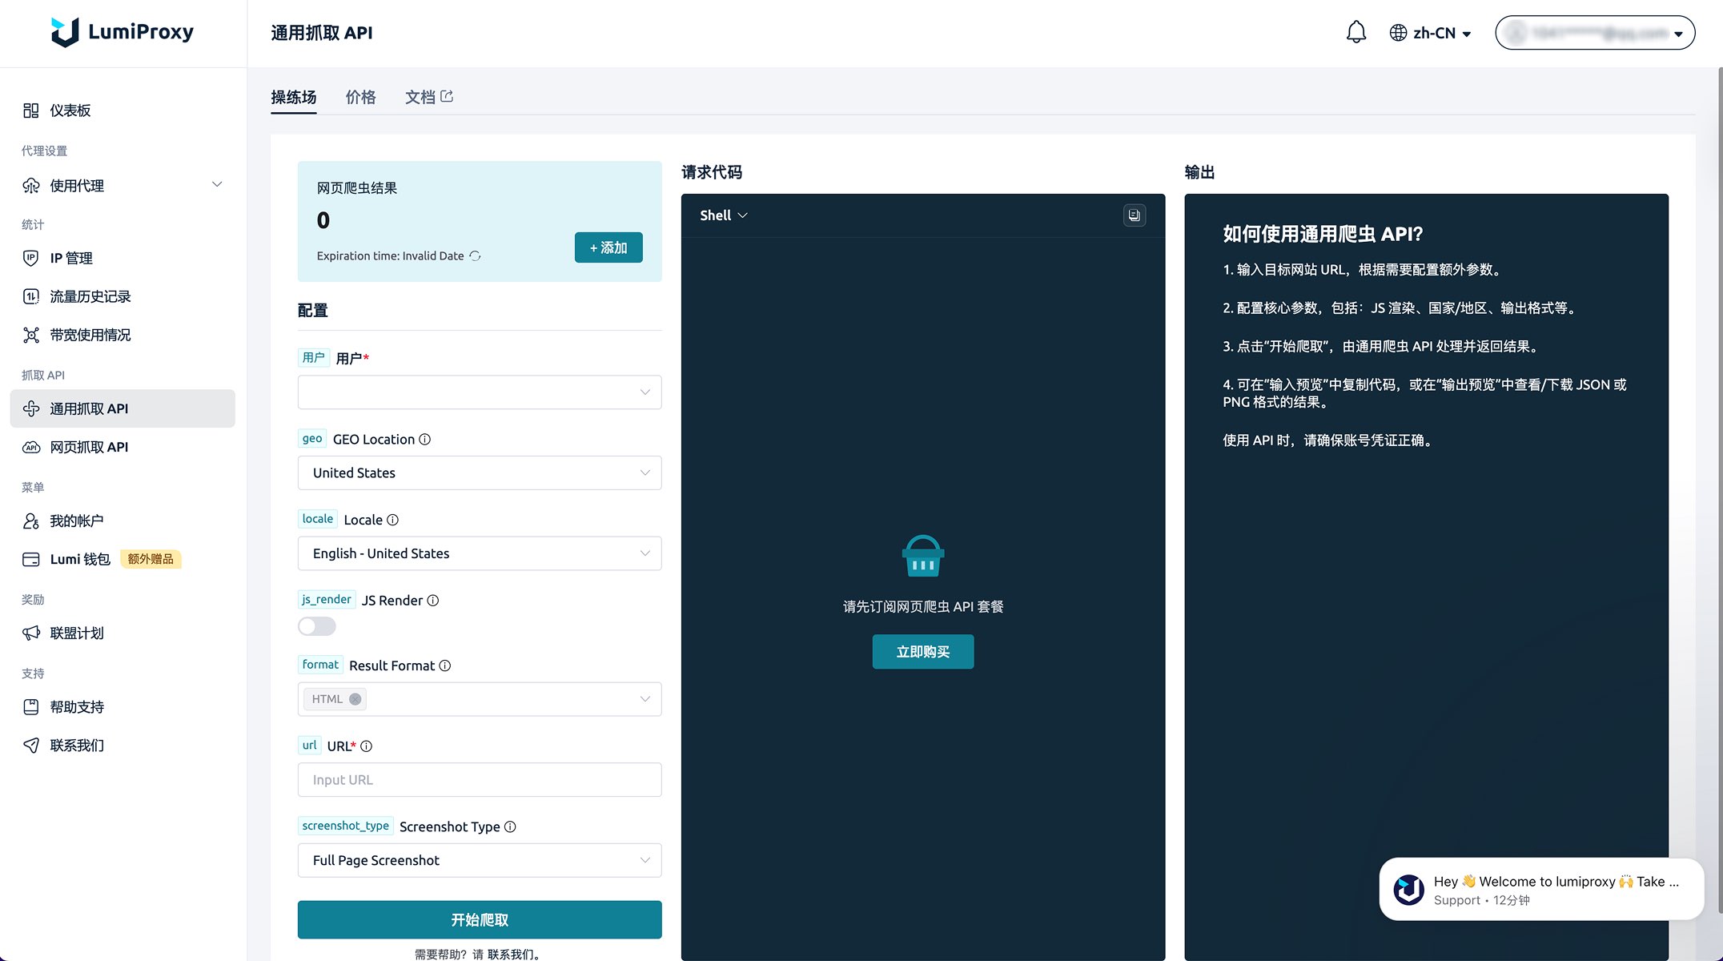Click the dashboard icon beside 仪表板

(x=31, y=111)
